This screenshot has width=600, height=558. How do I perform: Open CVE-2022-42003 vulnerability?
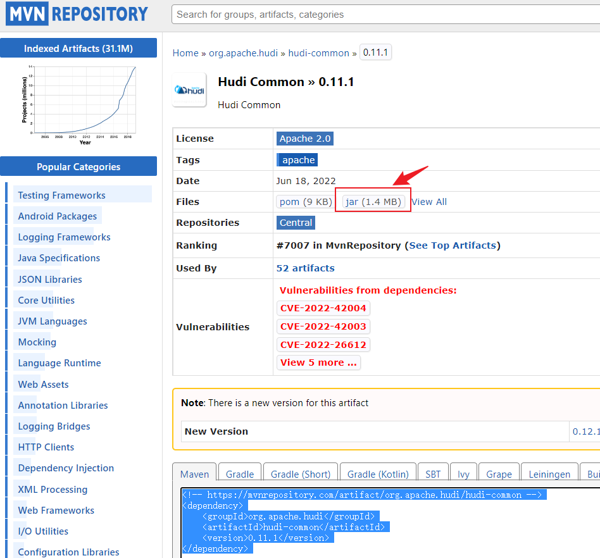pos(323,326)
